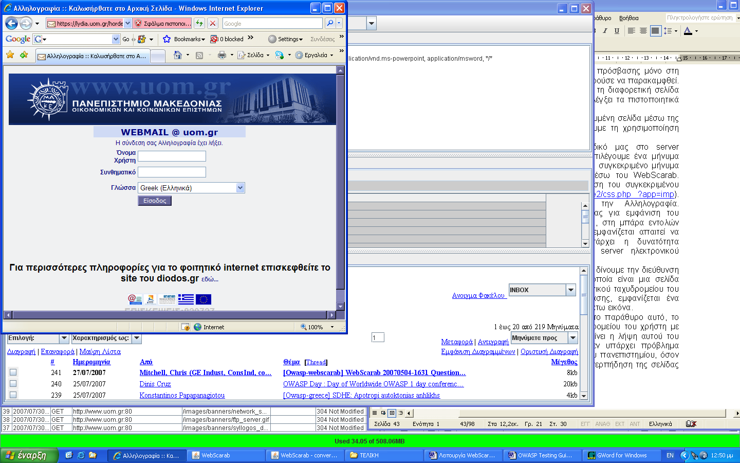Click the EU flag icon on webmail page

(x=203, y=299)
